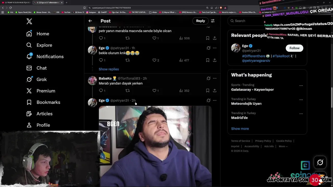
Task: View analytics of 506-view comment
Action: (x=184, y=38)
